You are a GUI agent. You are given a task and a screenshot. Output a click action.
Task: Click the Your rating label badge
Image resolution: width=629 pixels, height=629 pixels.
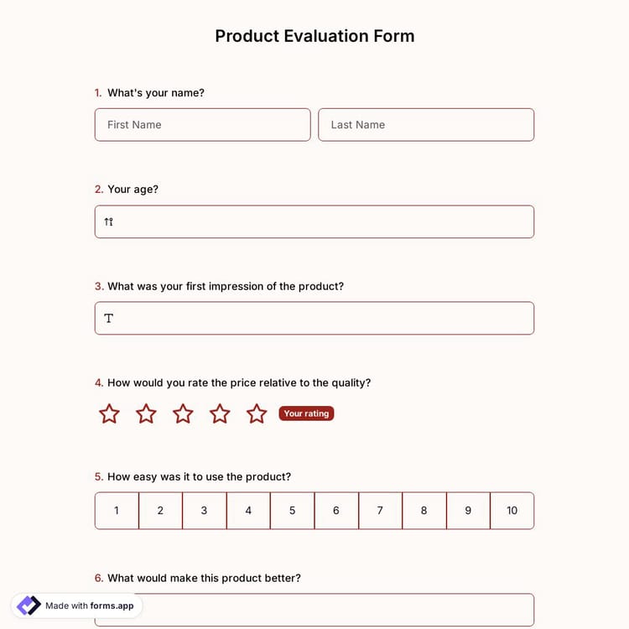[306, 413]
